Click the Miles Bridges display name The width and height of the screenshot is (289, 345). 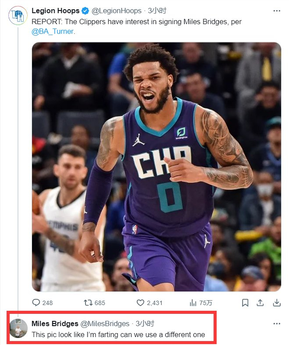pyautogui.click(x=54, y=323)
